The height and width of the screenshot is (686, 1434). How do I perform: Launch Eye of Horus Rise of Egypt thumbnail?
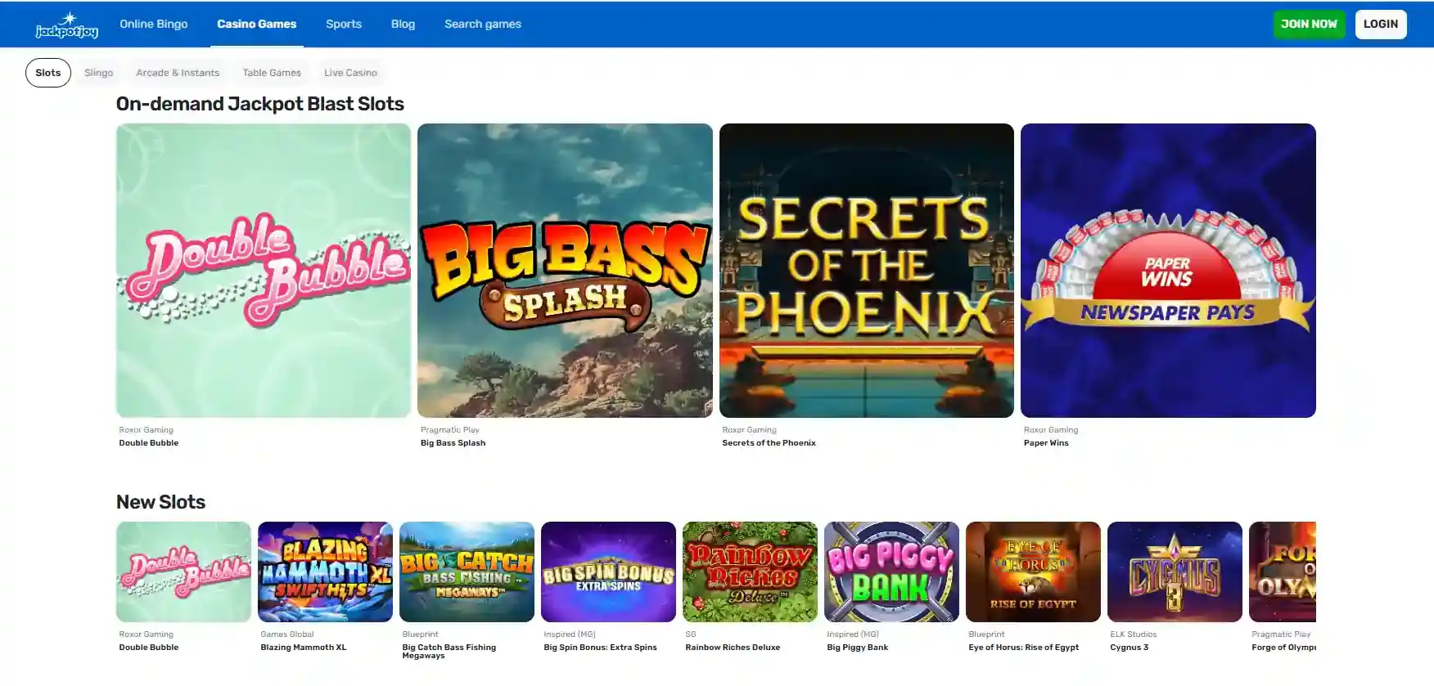[x=1033, y=572]
